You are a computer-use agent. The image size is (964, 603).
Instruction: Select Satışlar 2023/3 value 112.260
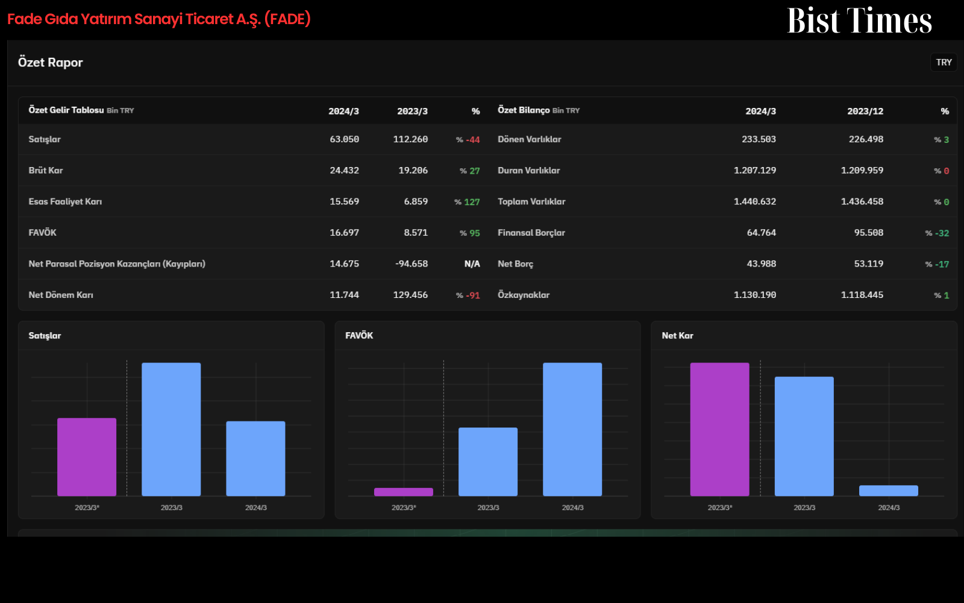pos(410,139)
